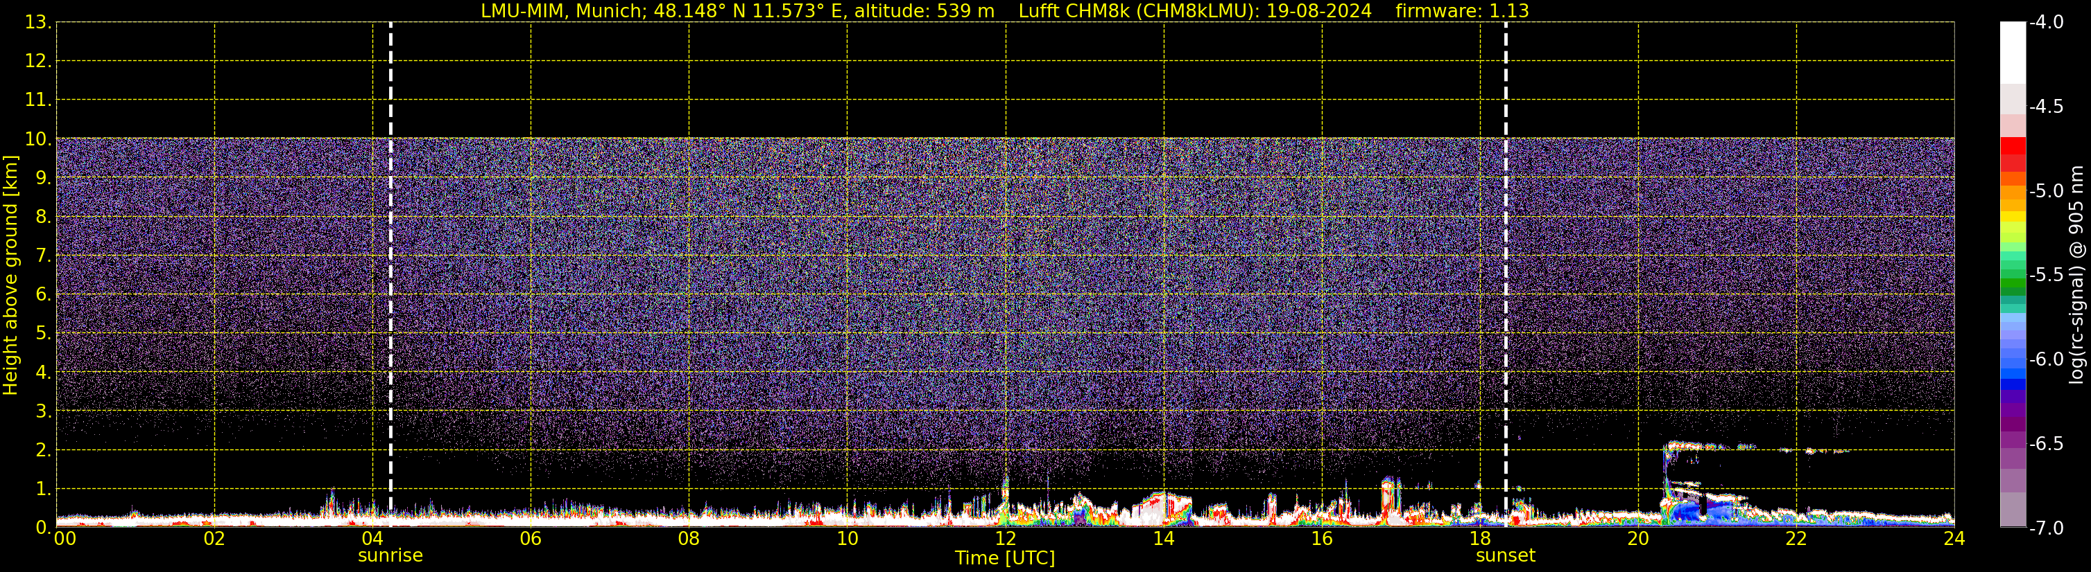
Task: Click the sunrise label below the time axis
Action: coord(390,556)
